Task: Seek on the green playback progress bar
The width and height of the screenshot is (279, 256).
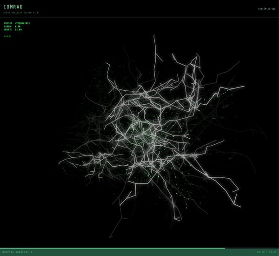Action: [139, 248]
